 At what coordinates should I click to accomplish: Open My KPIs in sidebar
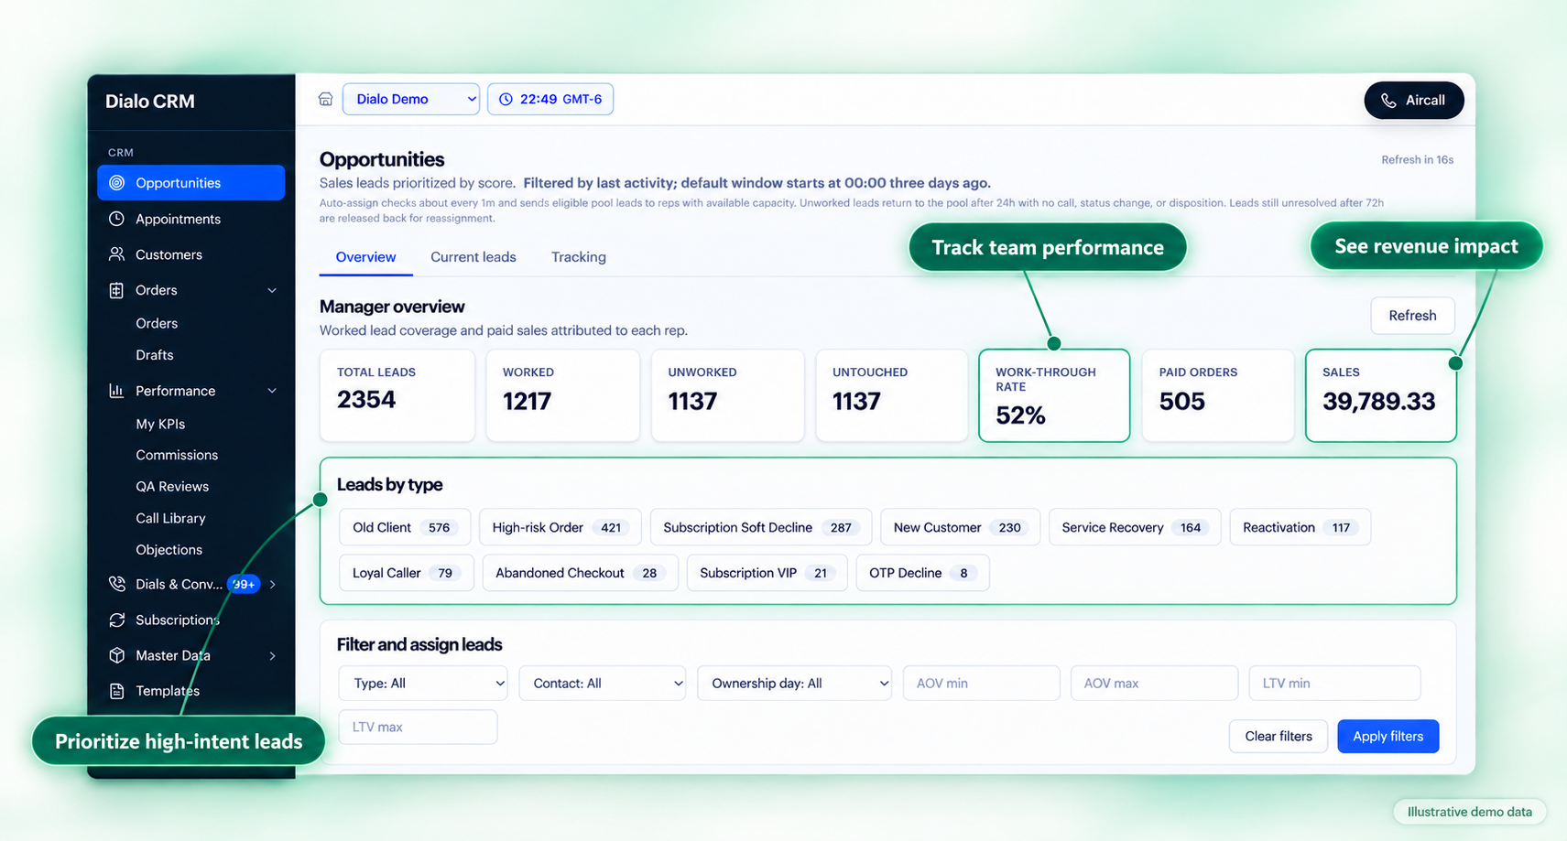coord(160,424)
